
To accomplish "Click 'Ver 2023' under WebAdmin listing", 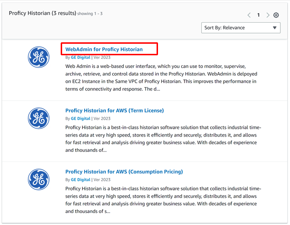I will (102, 57).
